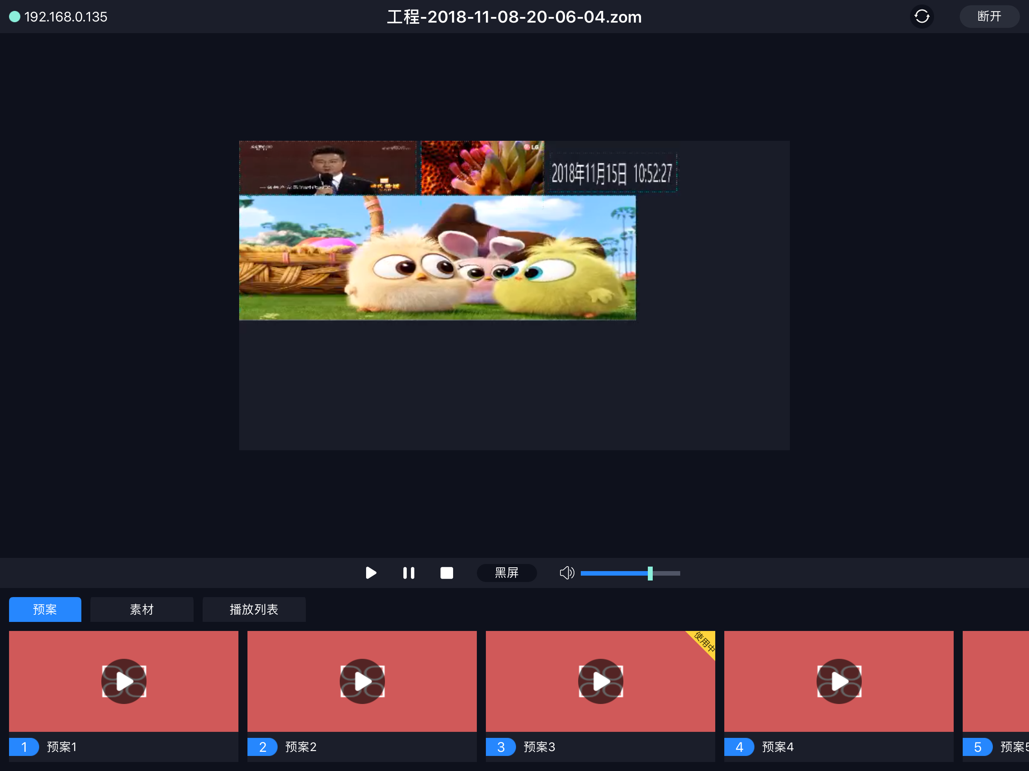The image size is (1029, 771).
Task: Click the play icon on 预案4
Action: click(x=839, y=681)
